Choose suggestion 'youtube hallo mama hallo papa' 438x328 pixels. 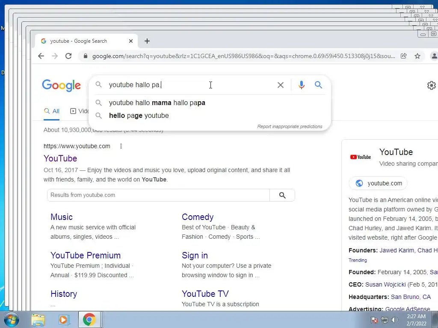click(210, 102)
